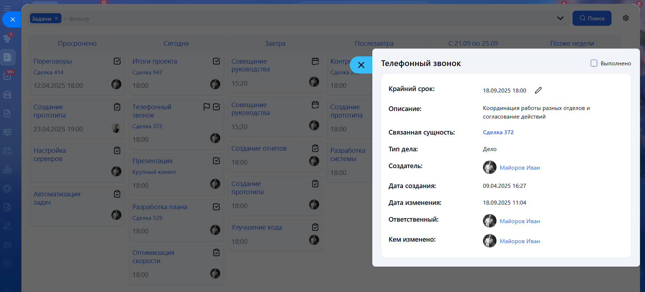645x292 pixels.
Task: Expand the filter dropdown chevron
Action: pyautogui.click(x=560, y=18)
